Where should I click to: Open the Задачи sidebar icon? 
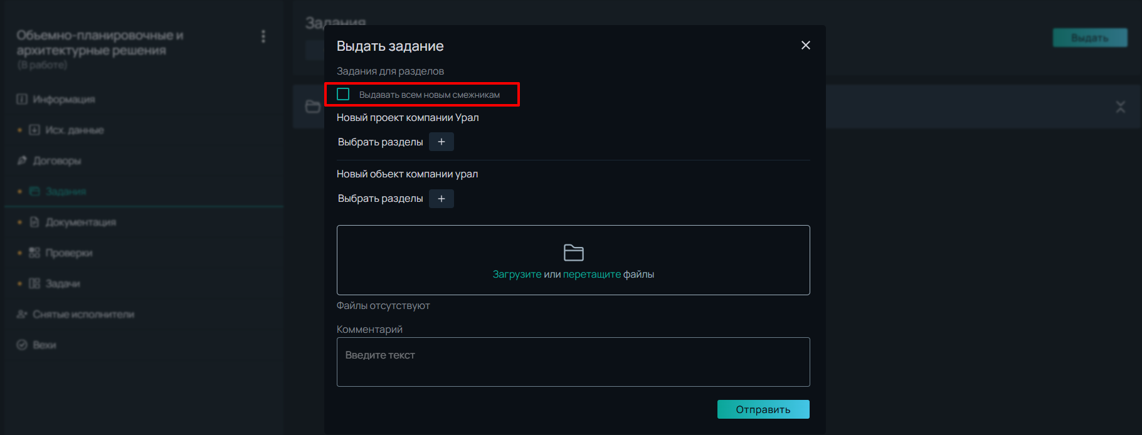34,283
